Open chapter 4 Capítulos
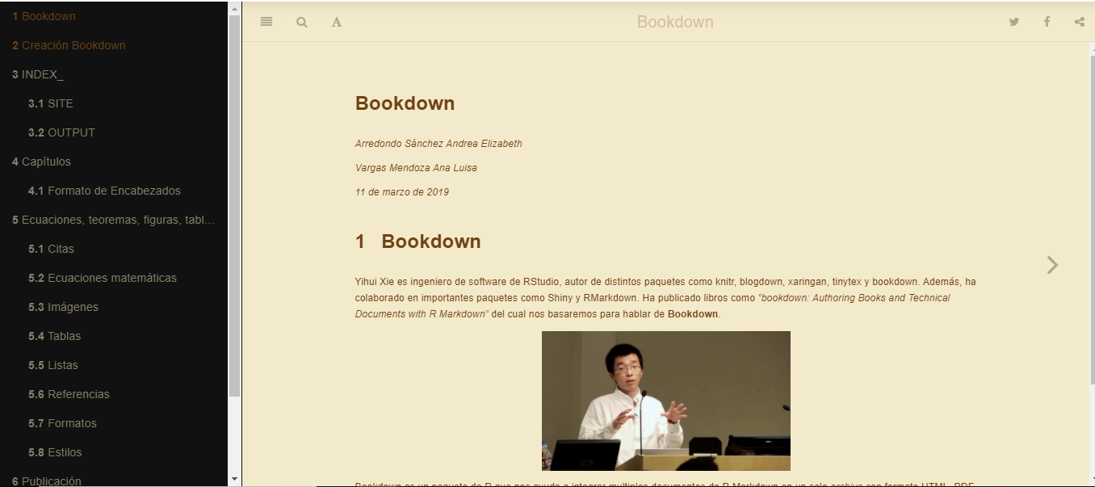Screen dimensions: 1095x487 42,162
